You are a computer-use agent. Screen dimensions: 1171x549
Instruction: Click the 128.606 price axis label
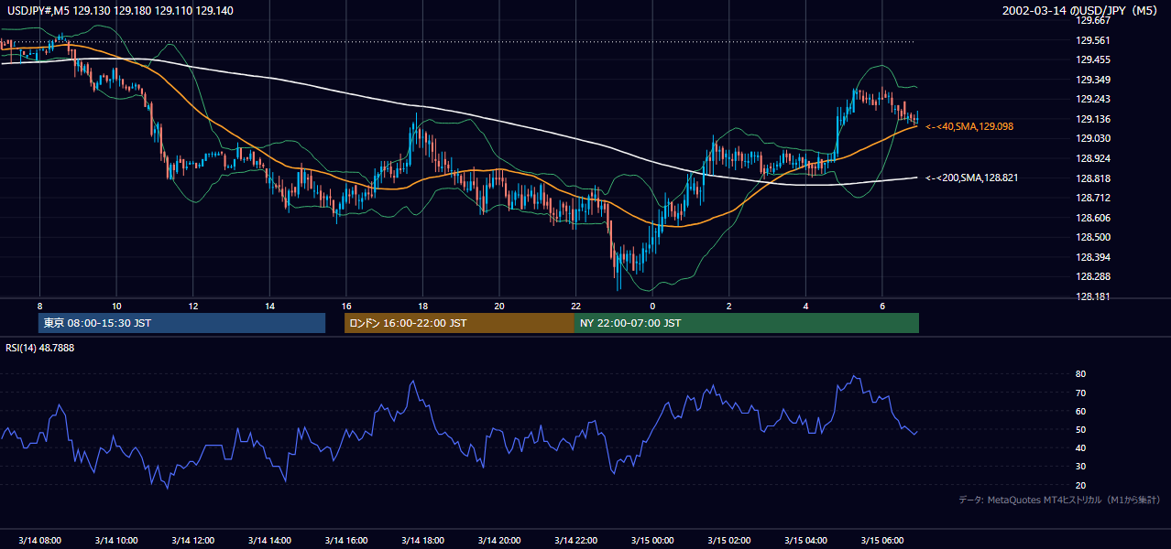(1093, 218)
